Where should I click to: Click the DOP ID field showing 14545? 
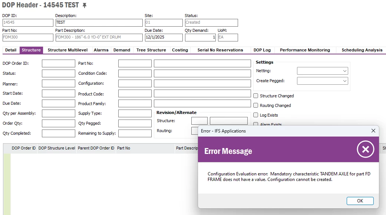coord(28,23)
